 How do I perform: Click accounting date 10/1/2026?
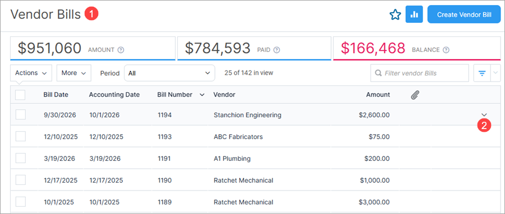point(104,115)
